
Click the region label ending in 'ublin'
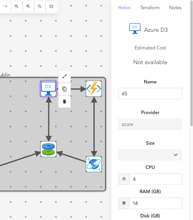(x=5, y=75)
